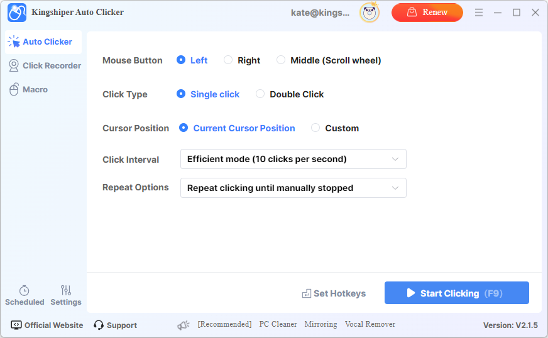The image size is (548, 338).
Task: Click the Official Website monitor icon
Action: (x=16, y=325)
